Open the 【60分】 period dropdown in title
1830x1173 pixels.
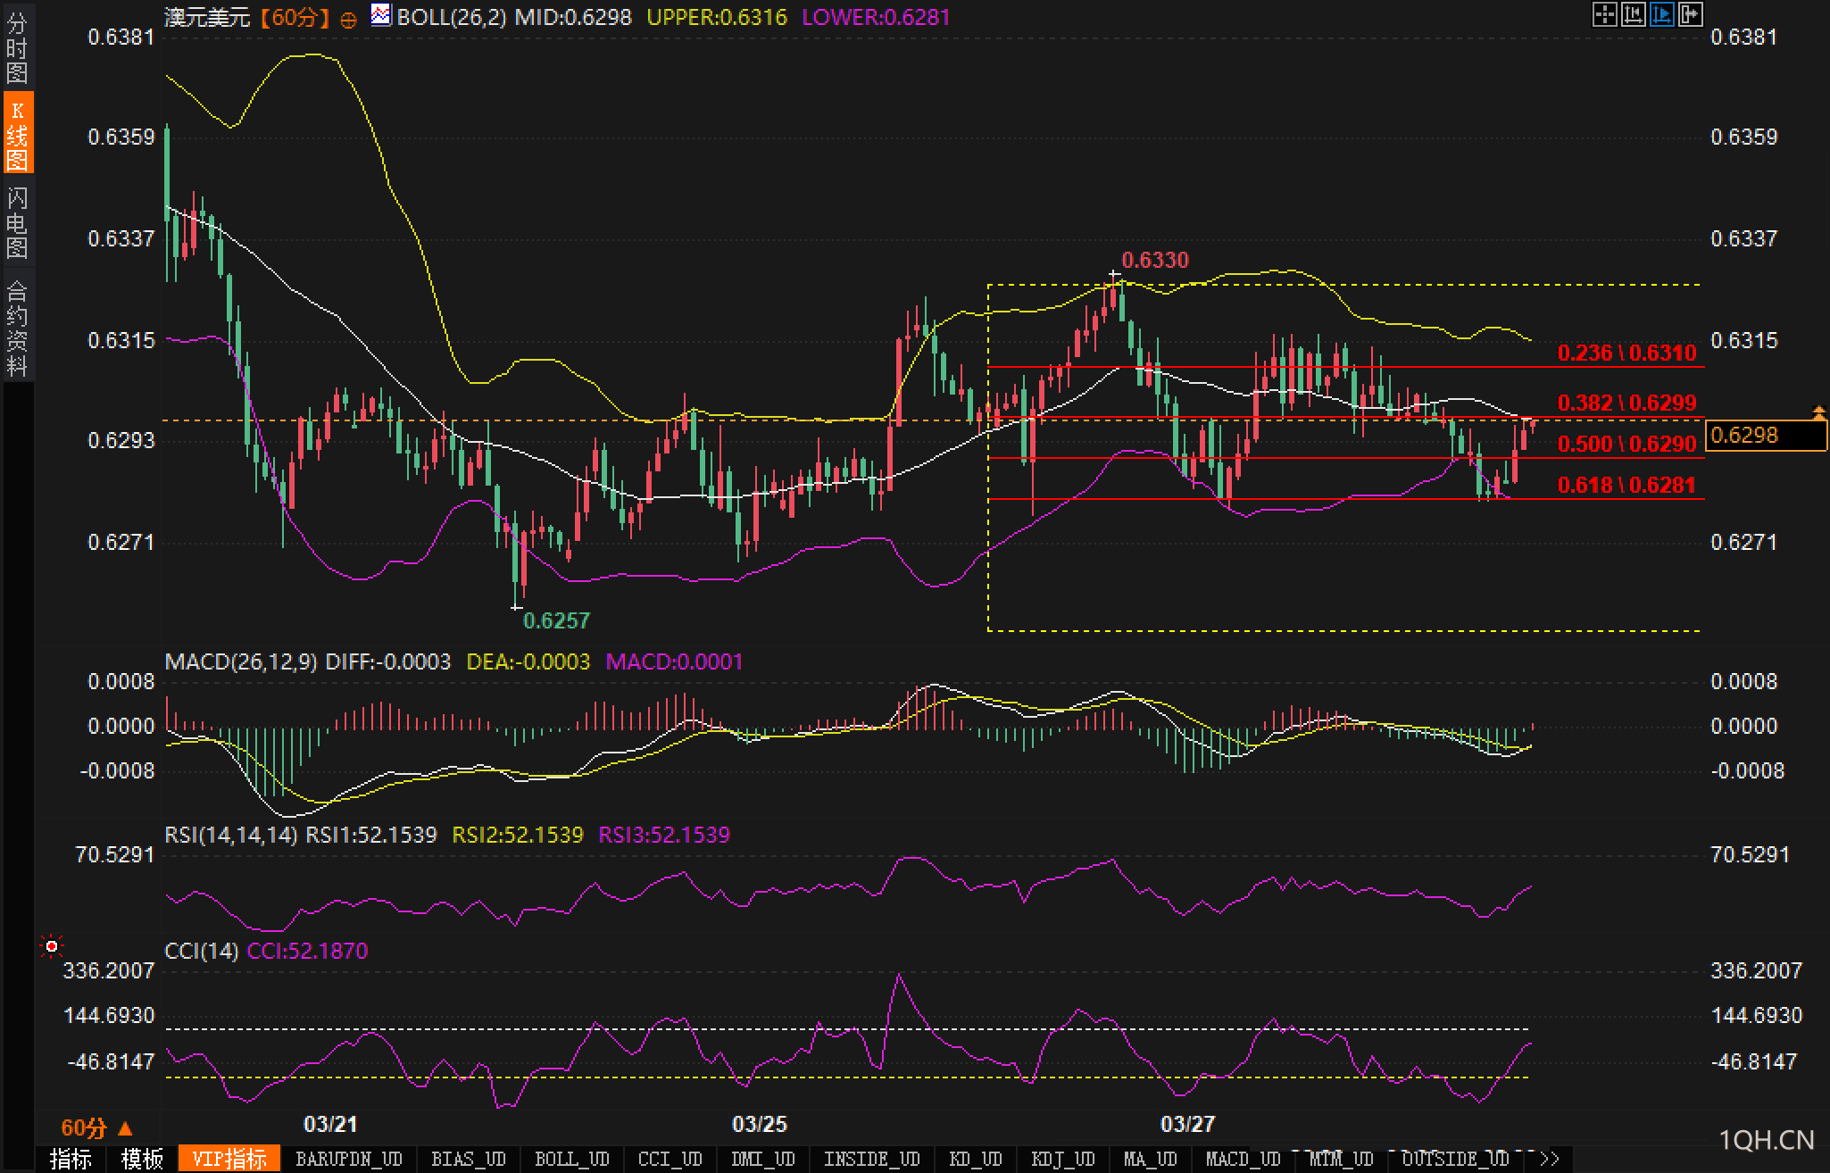[295, 17]
